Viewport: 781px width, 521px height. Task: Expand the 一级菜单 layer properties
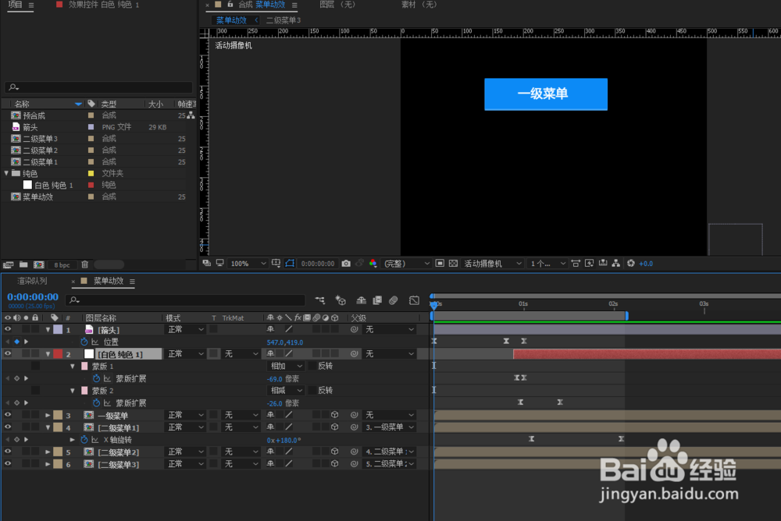click(x=48, y=414)
